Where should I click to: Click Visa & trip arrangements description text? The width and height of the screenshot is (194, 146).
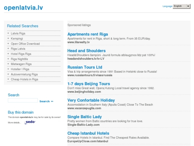click(x=112, y=72)
